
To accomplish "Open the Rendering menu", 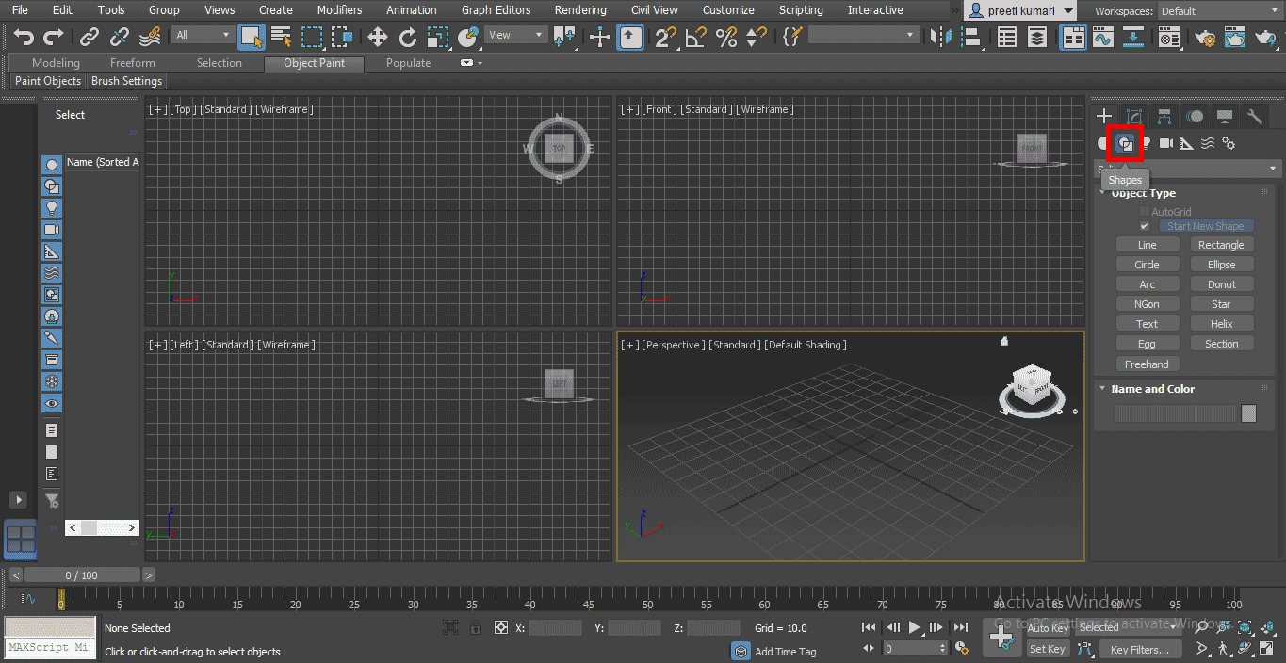I will pos(580,10).
